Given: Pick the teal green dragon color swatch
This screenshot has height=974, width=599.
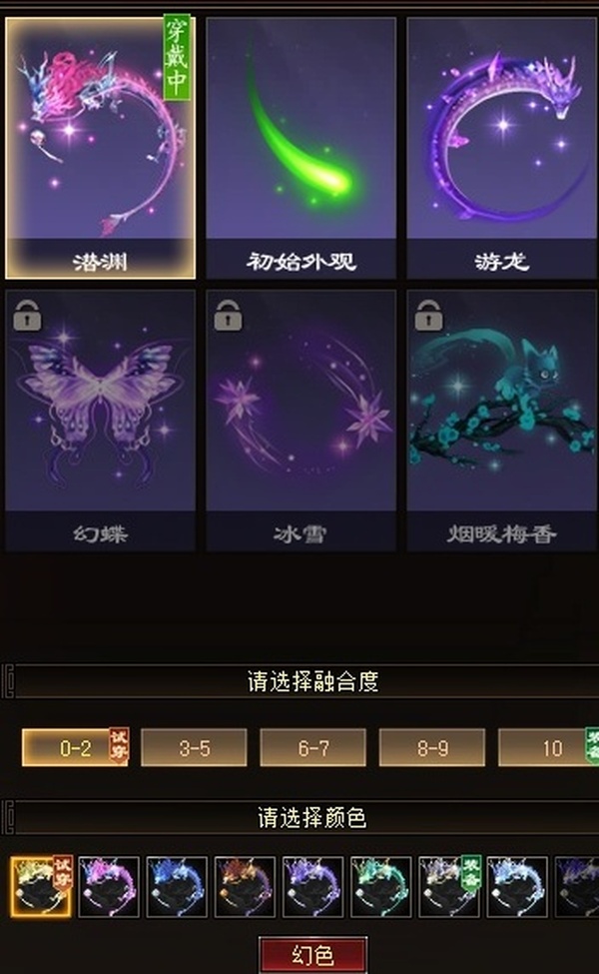Looking at the screenshot, I should (x=381, y=887).
